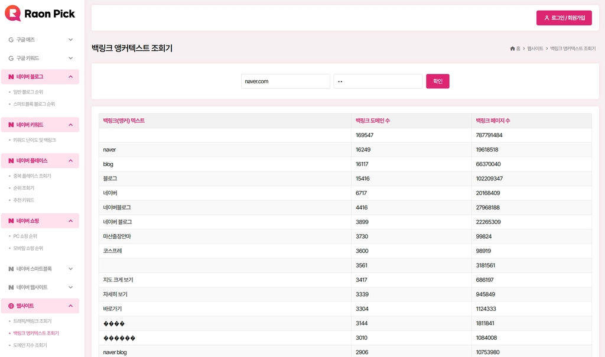This screenshot has height=357, width=605.
Task: Click the page count value 102209347
Action: coord(489,178)
